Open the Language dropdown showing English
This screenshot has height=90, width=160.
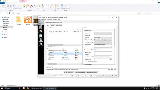click(x=103, y=38)
